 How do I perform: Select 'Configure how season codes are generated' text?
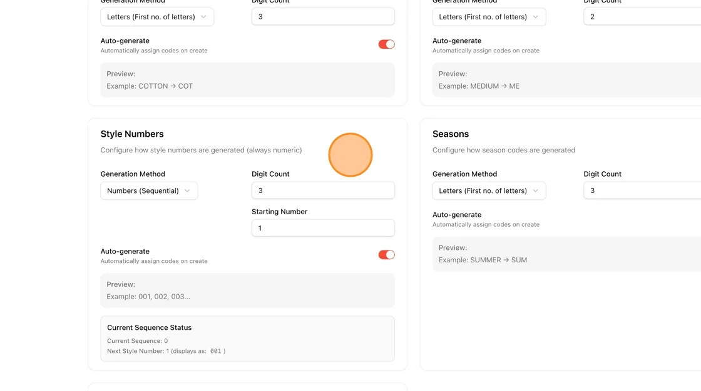tap(503, 150)
